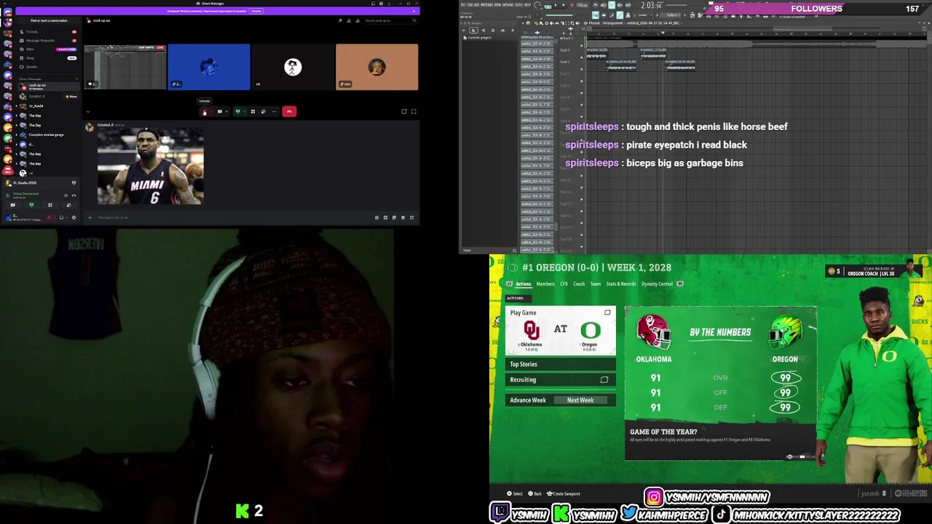Open the Pattern 1 selector in FL Studio
The image size is (932, 524).
pos(674,15)
